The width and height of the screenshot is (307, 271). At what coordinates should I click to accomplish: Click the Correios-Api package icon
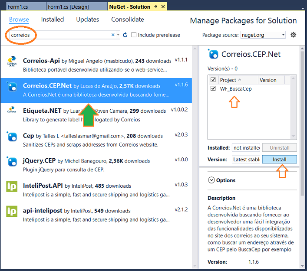[x=12, y=62]
